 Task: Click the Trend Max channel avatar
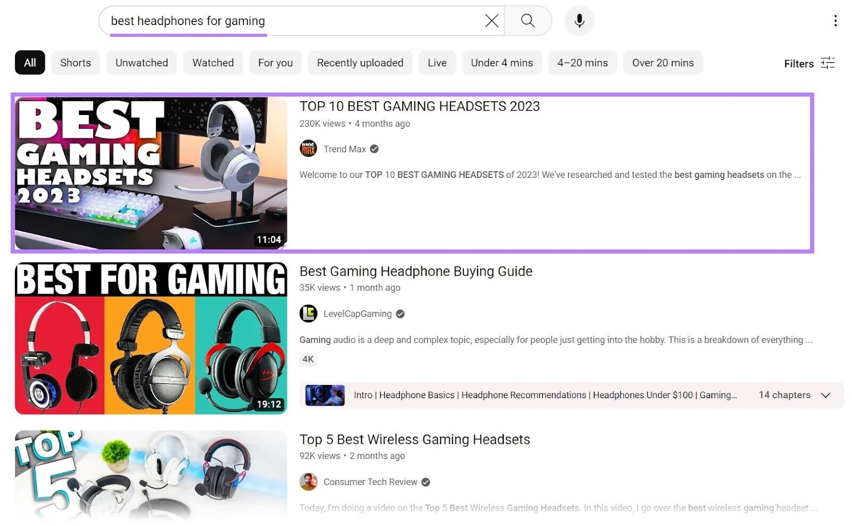[x=308, y=149]
